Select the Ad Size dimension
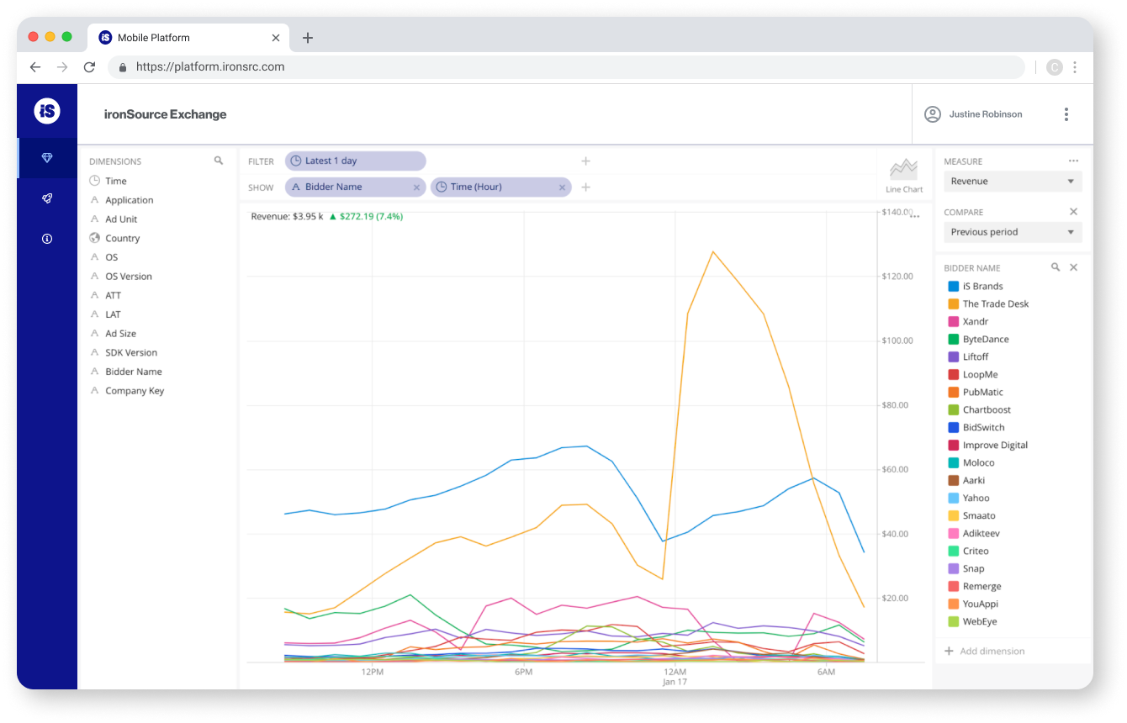This screenshot has width=1127, height=723. [121, 334]
